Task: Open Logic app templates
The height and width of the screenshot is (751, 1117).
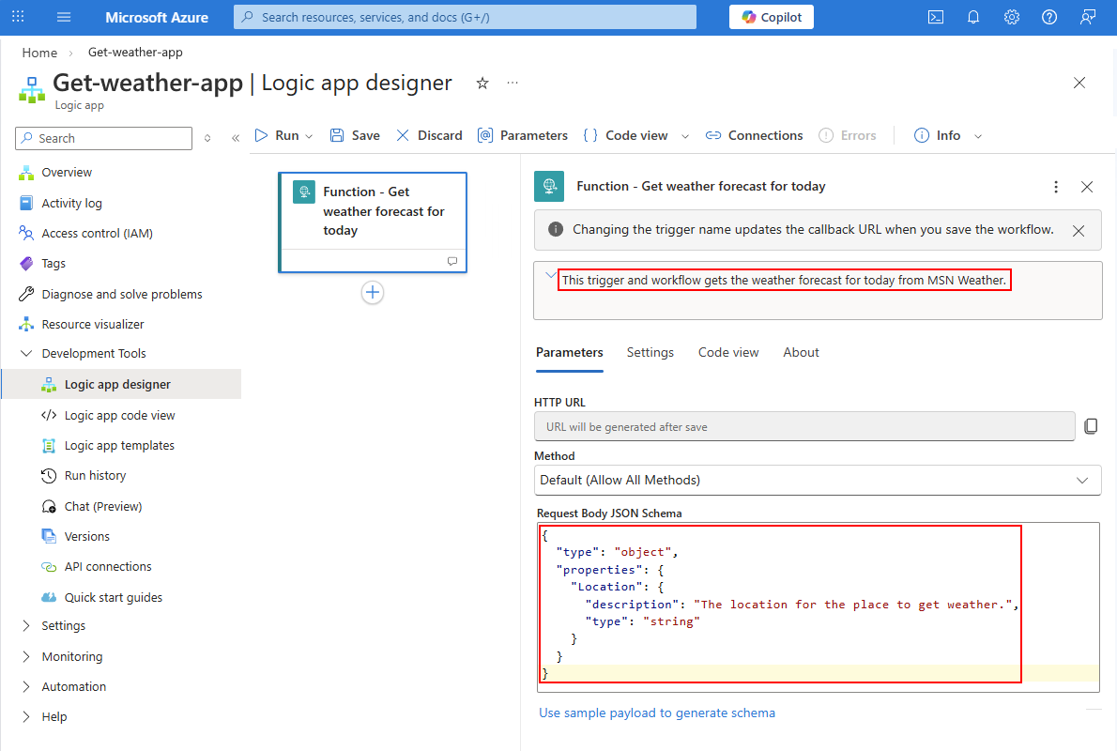Action: 119,445
